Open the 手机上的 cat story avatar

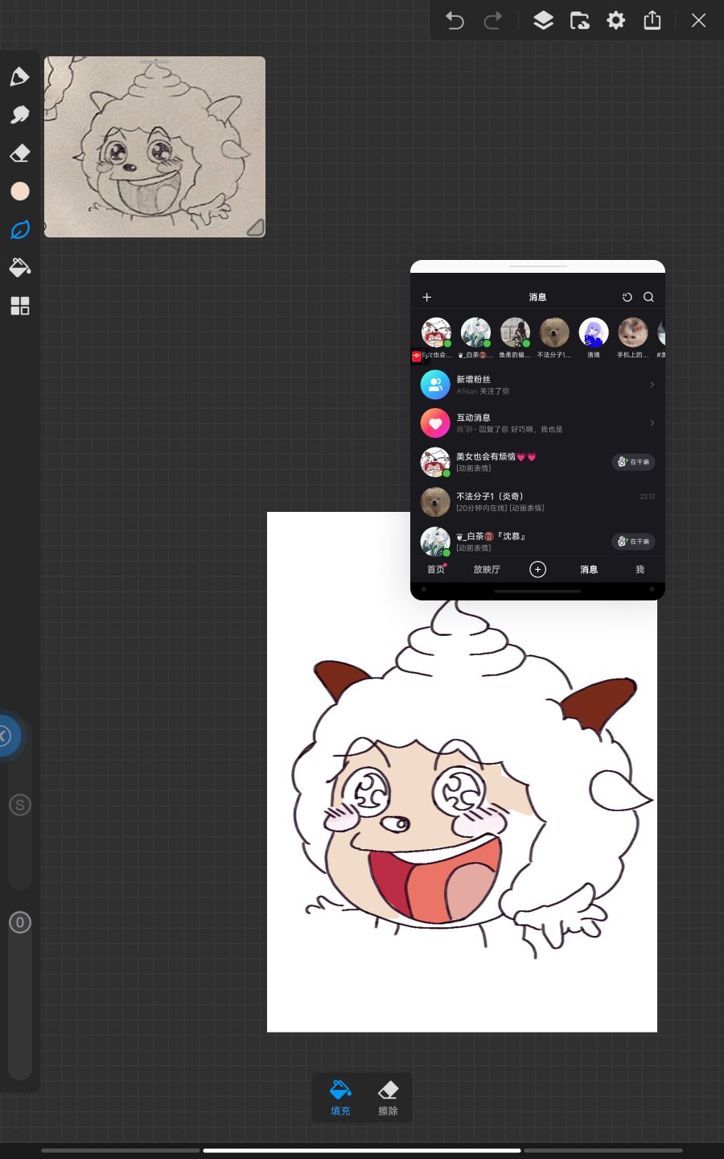click(x=633, y=332)
